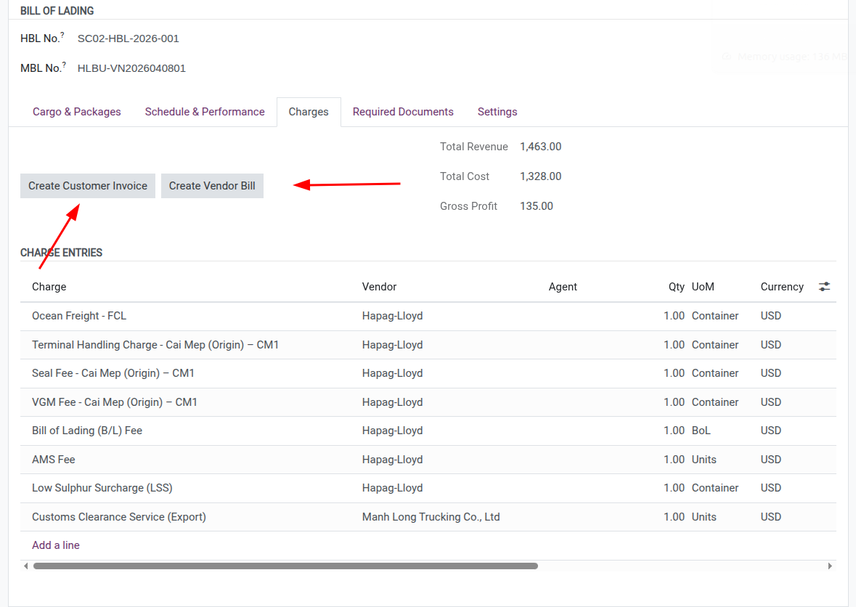
Task: Click the horizontal scrollbar left arrow
Action: 26,566
